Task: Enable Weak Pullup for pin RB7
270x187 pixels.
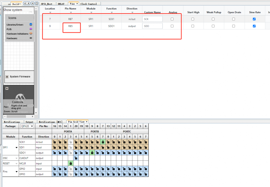Action: [213, 19]
